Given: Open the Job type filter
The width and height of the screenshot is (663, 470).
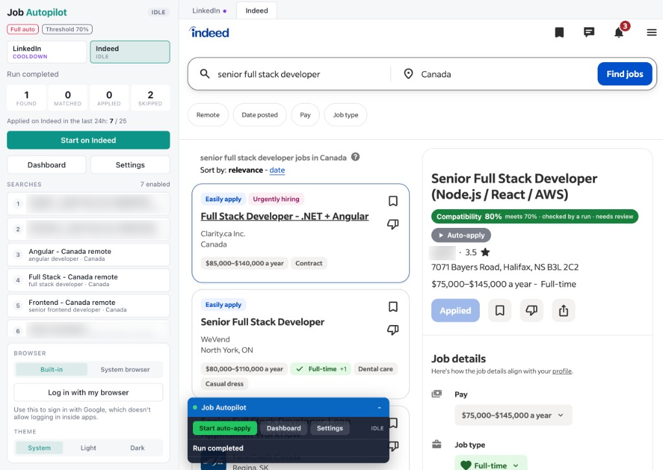Looking at the screenshot, I should click(346, 115).
